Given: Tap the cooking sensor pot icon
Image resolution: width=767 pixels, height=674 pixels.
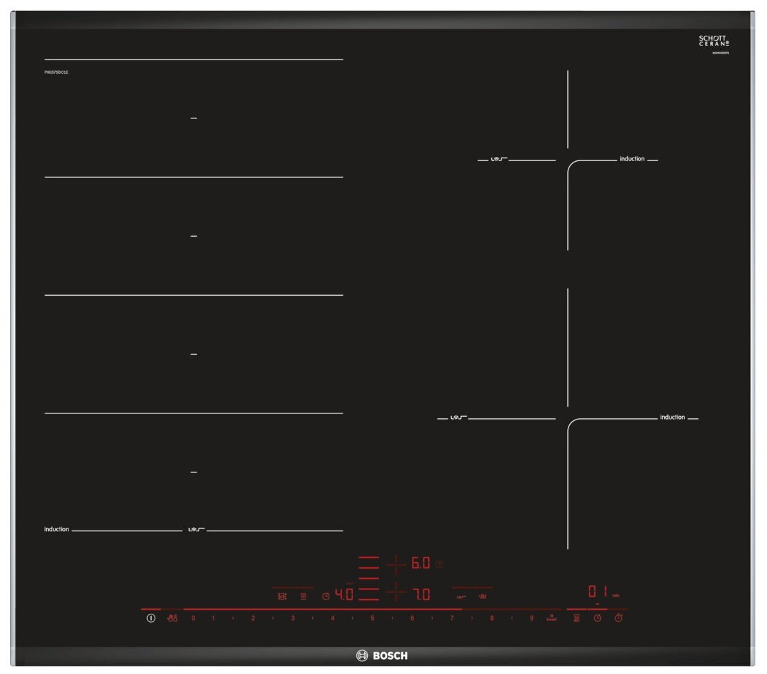Looking at the screenshot, I should tap(282, 596).
